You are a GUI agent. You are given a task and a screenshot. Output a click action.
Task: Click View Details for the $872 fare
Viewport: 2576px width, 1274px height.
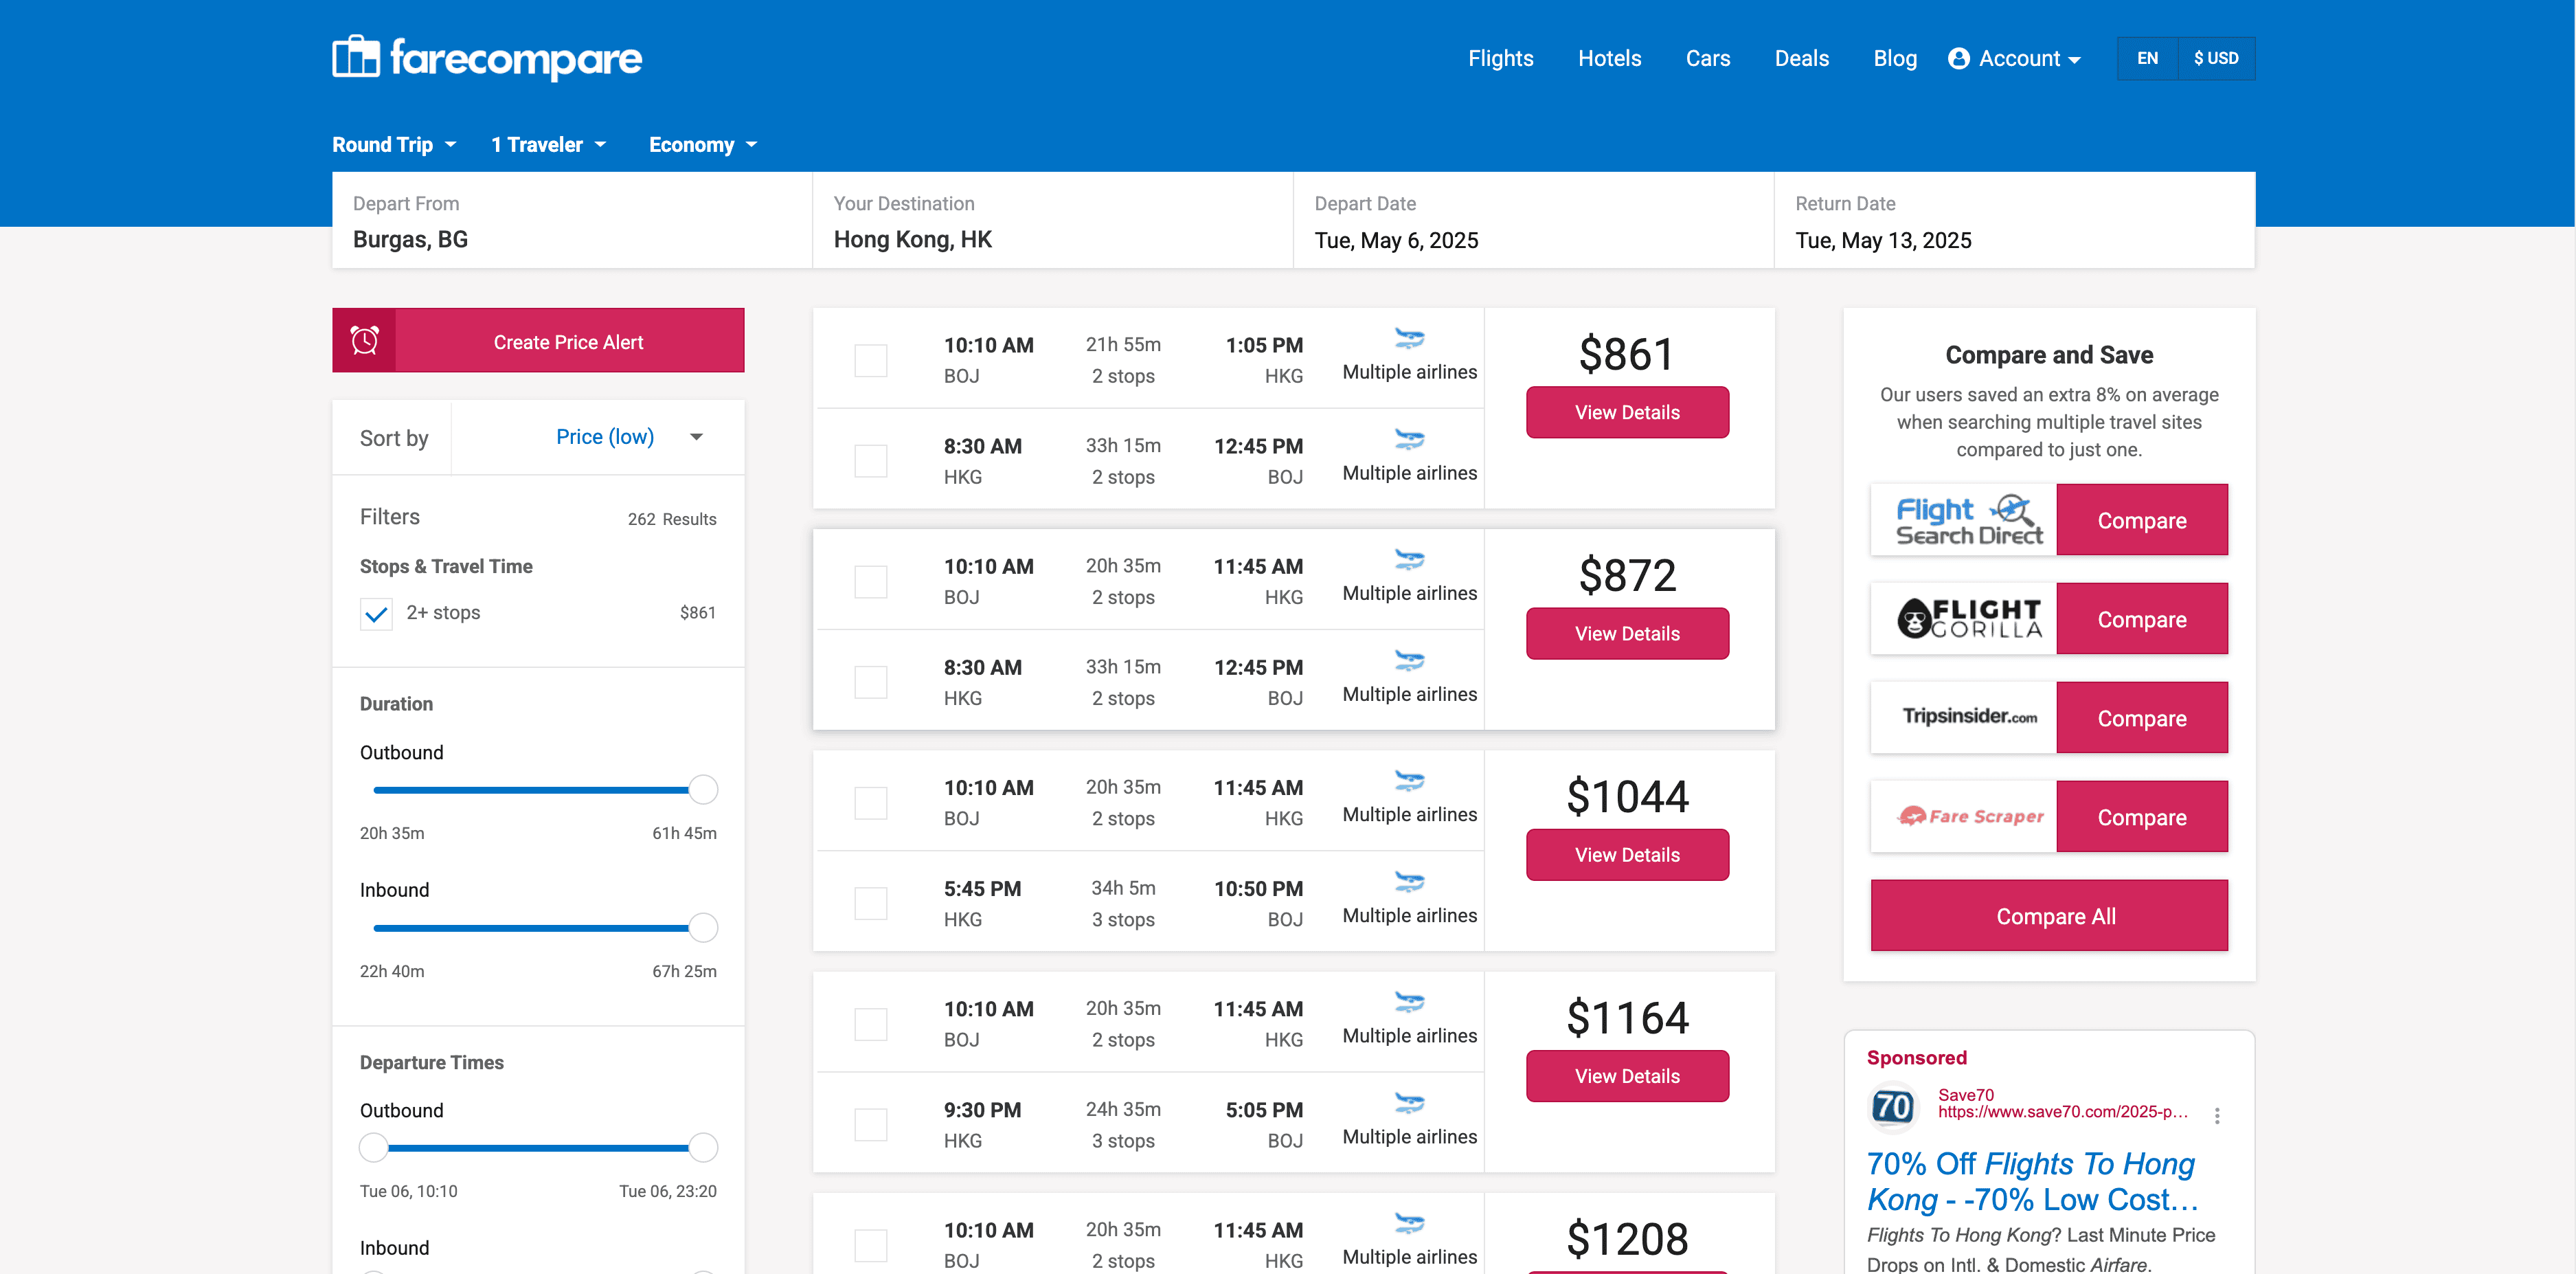[x=1626, y=634]
